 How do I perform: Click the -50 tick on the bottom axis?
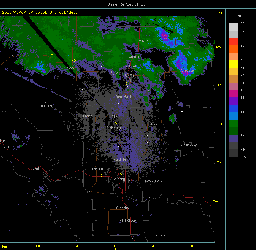[76, 246]
